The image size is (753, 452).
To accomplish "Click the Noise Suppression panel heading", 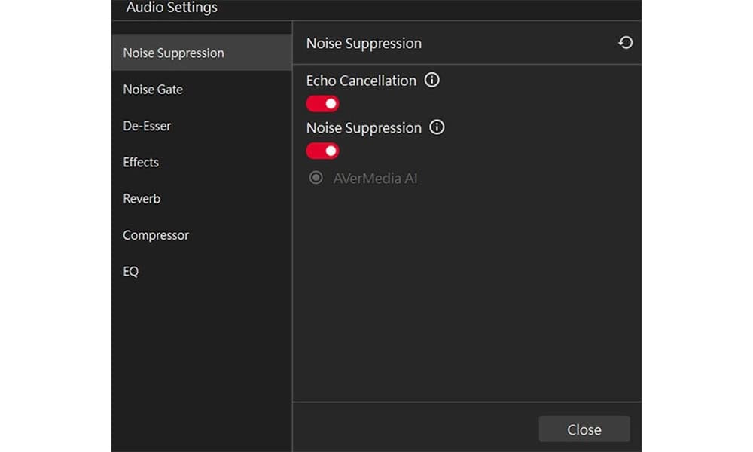I will [364, 44].
